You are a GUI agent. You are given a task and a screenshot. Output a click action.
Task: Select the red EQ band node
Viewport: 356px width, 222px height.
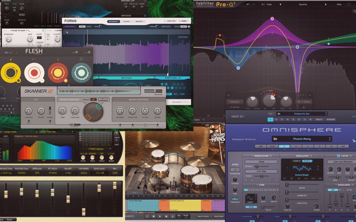(220, 35)
